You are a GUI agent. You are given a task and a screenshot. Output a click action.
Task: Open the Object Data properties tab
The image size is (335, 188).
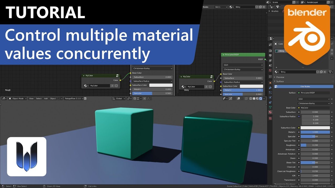(270, 107)
